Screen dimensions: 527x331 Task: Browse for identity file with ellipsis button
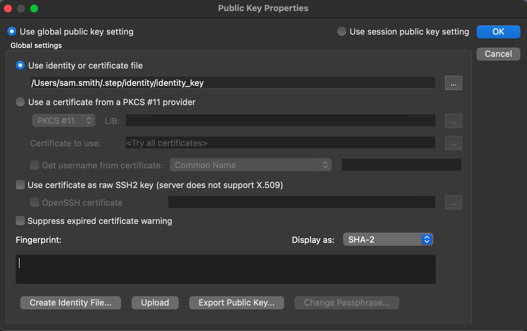click(x=453, y=83)
